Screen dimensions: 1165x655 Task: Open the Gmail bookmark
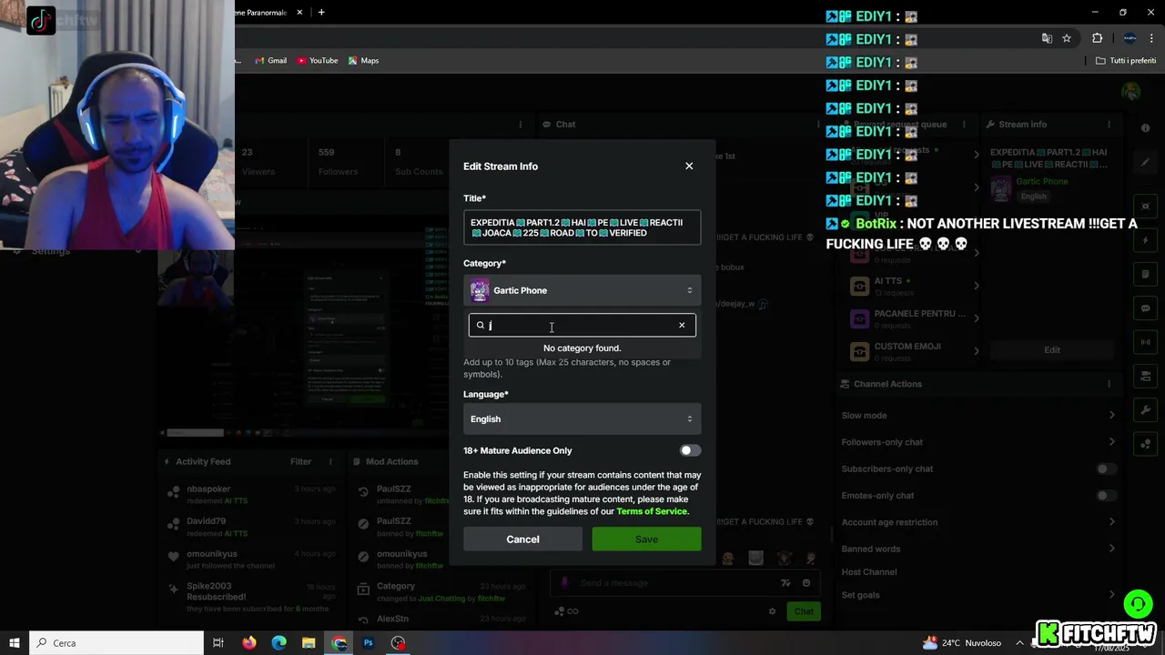[x=271, y=60]
